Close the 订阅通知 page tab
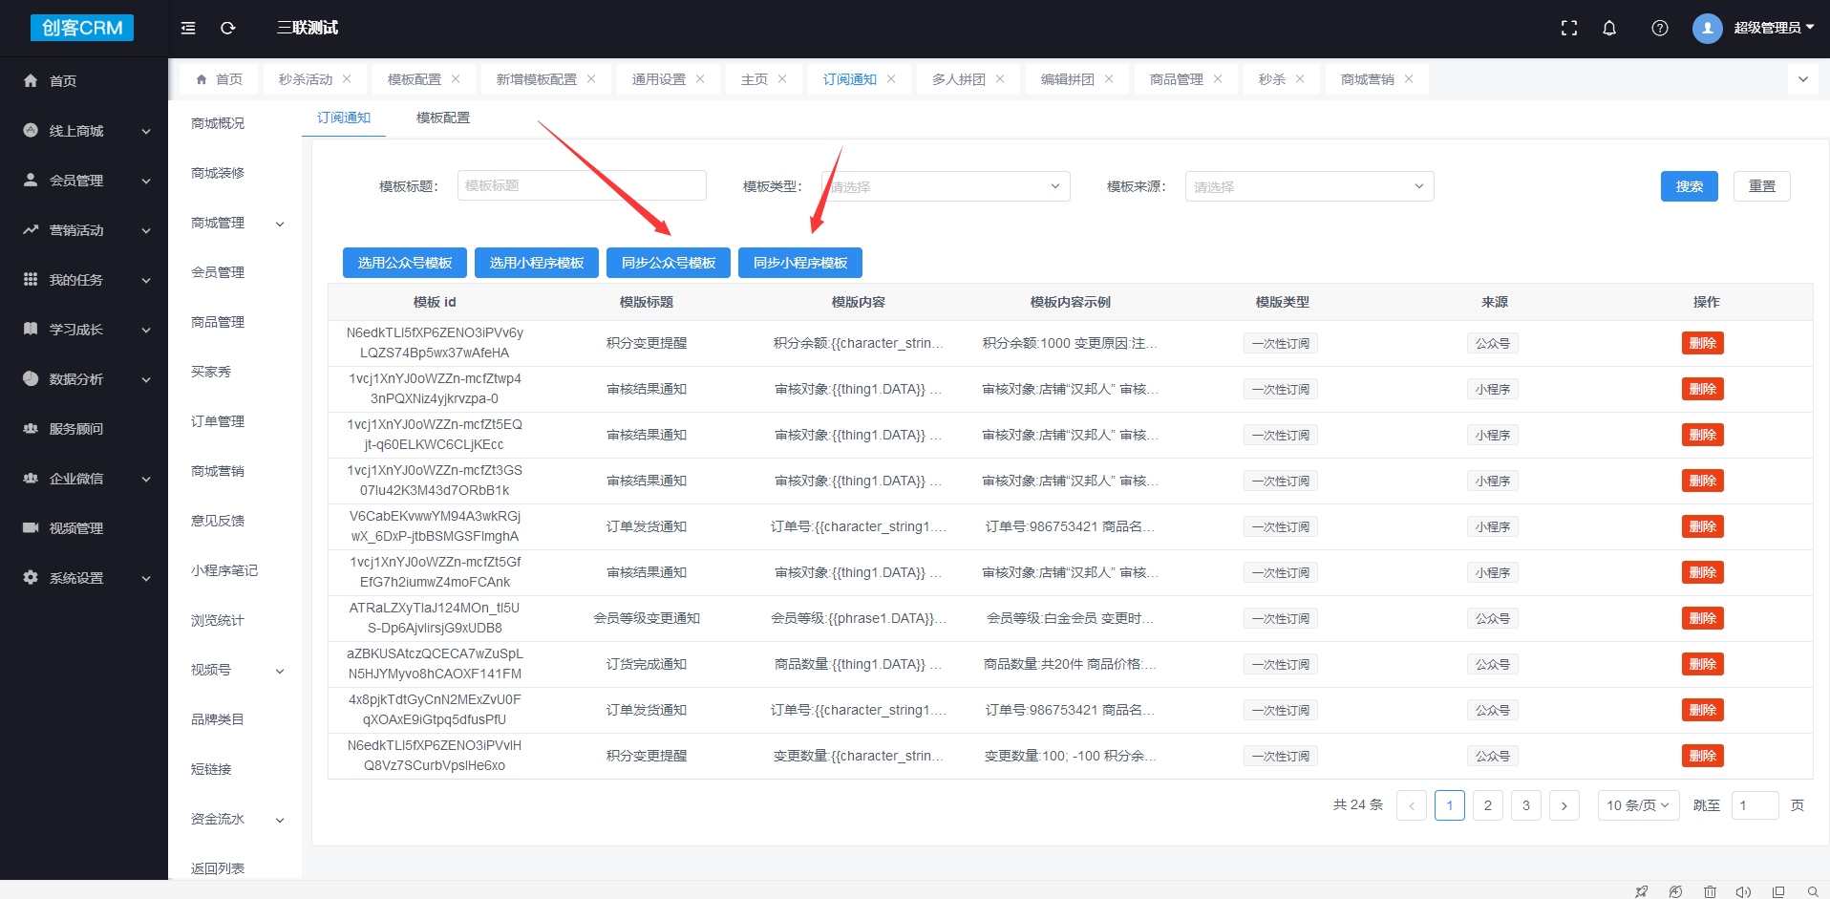Viewport: 1830px width, 899px height. [891, 79]
